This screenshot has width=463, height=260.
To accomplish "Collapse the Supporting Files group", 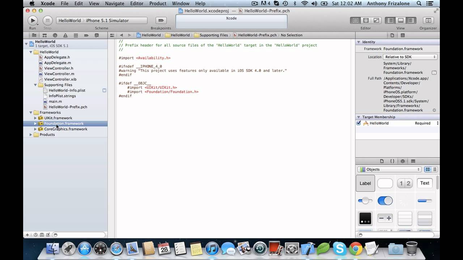I will coord(35,85).
